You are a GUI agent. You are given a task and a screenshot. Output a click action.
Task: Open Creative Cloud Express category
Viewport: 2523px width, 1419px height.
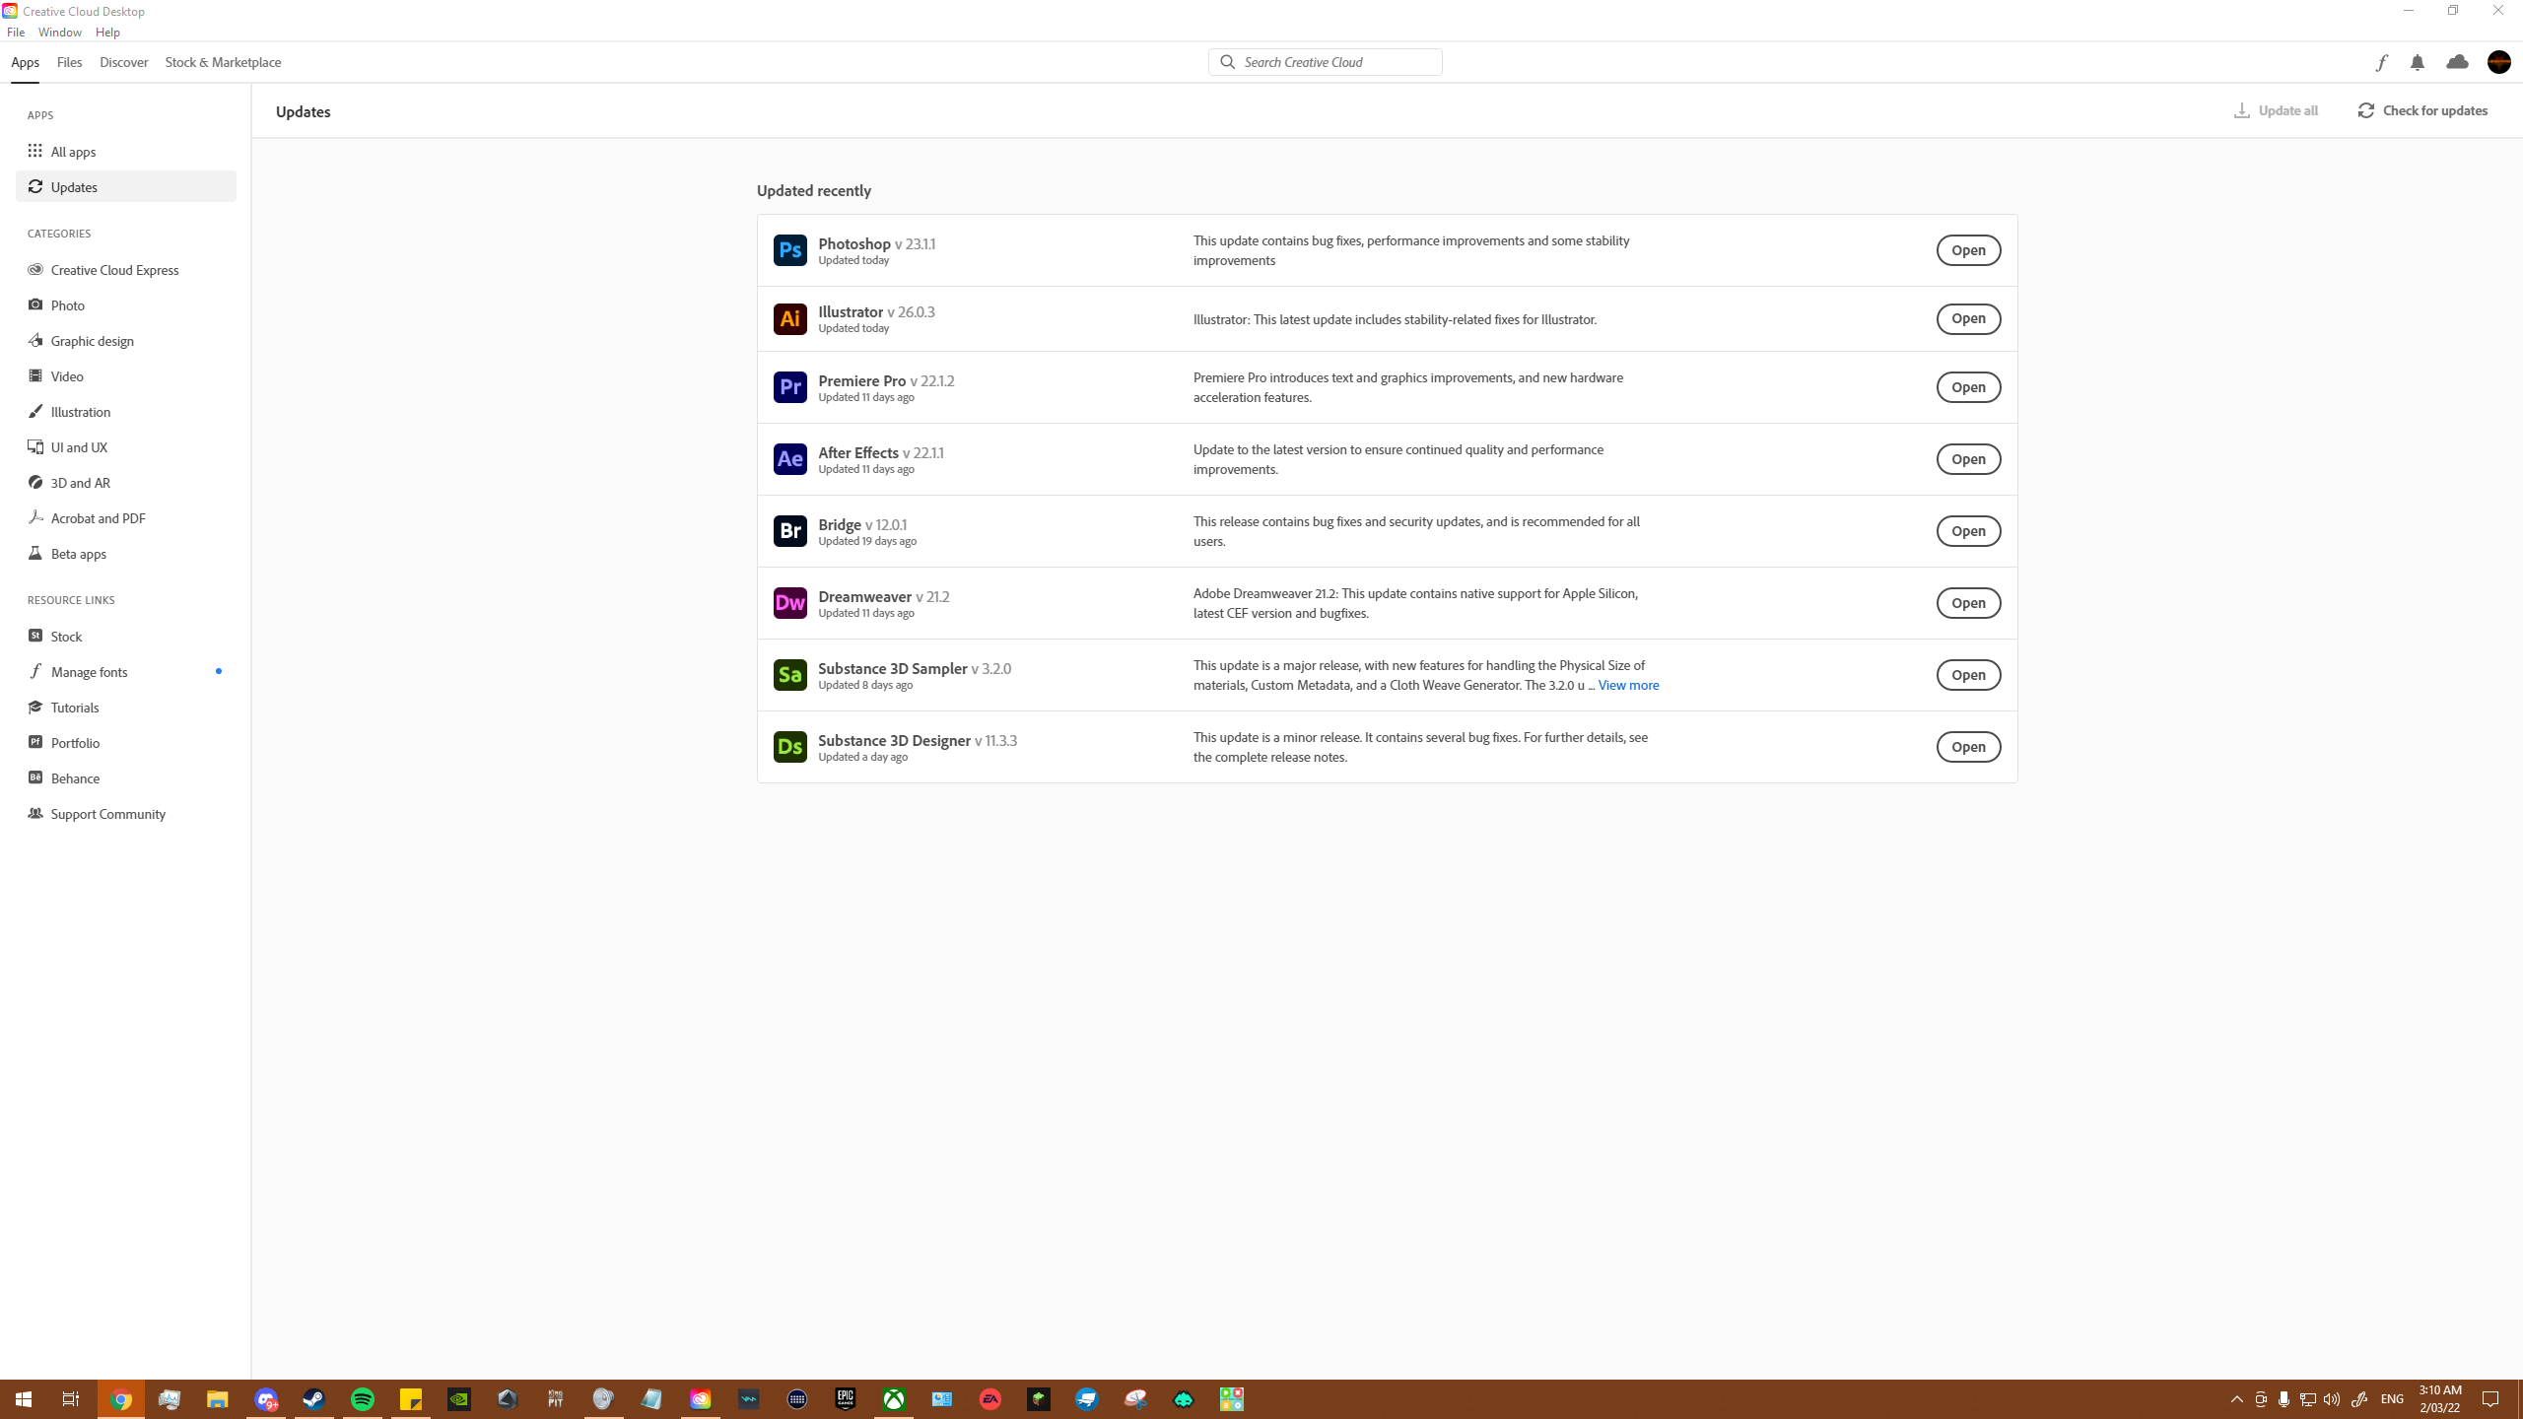(126, 269)
